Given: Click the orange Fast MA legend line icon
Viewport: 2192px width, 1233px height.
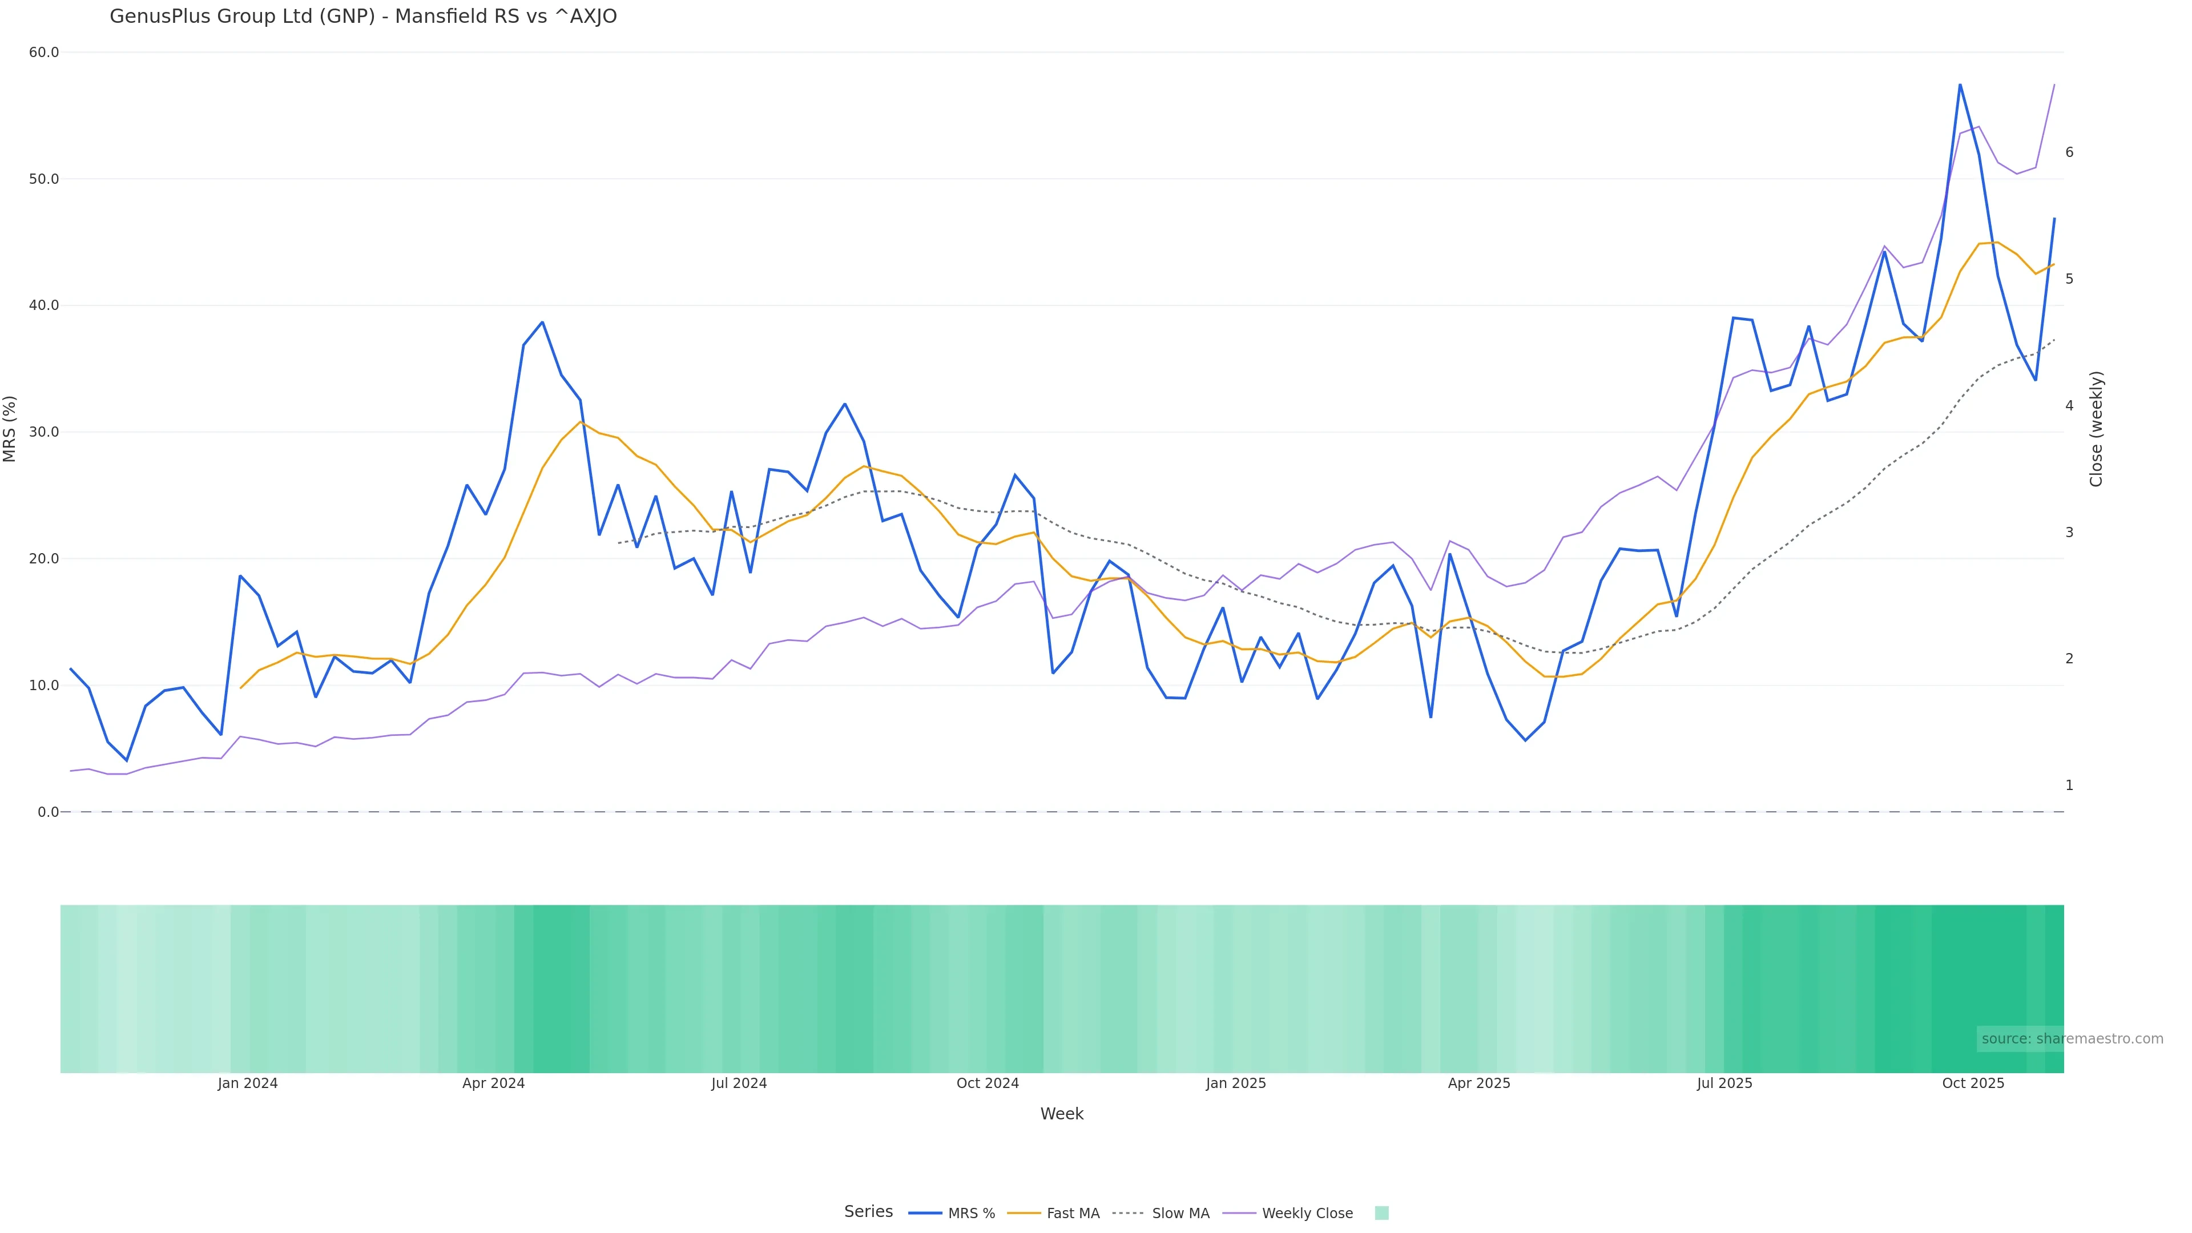Looking at the screenshot, I should click(x=1024, y=1212).
